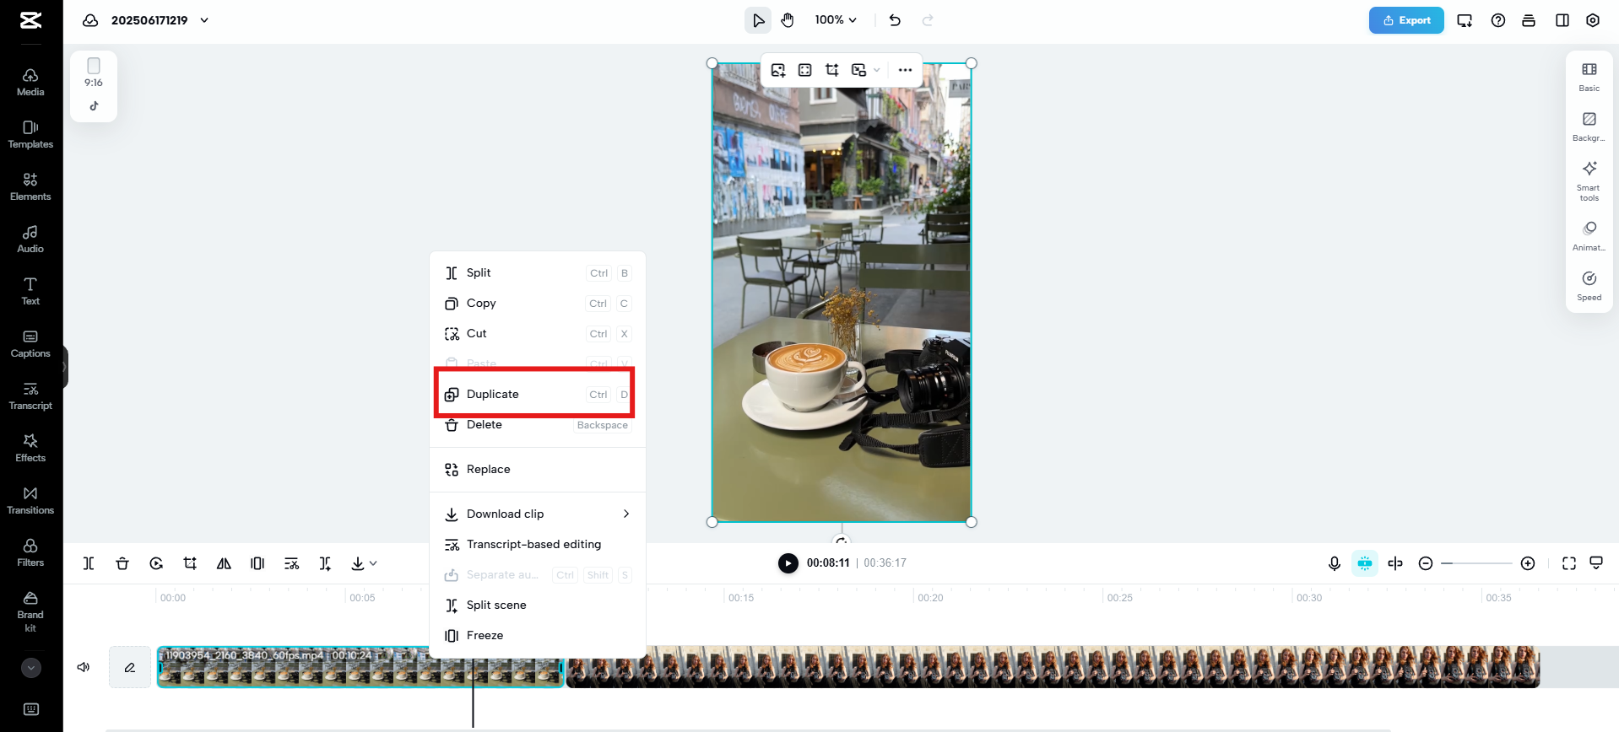Open more options on the canvas toolbar
This screenshot has height=732, width=1619.
905,70
